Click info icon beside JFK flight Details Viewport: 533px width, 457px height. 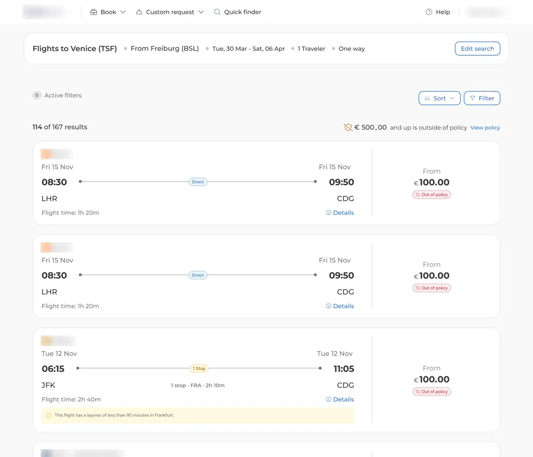pos(328,399)
